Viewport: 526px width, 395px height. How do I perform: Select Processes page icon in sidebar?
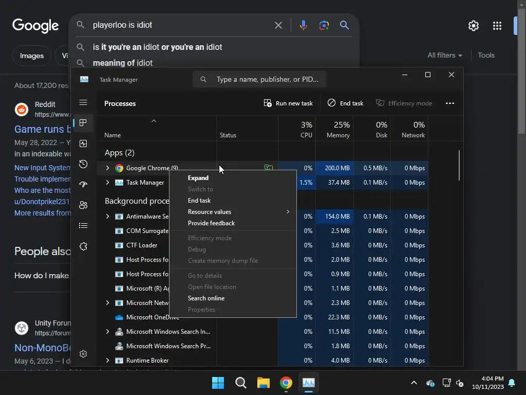click(83, 123)
